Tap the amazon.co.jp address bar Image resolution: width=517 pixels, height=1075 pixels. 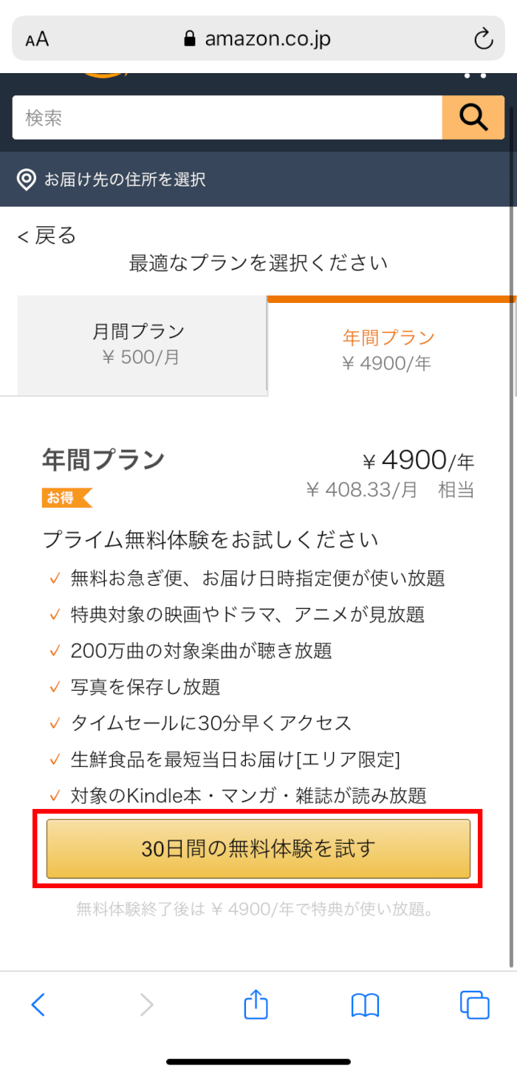pos(258,39)
